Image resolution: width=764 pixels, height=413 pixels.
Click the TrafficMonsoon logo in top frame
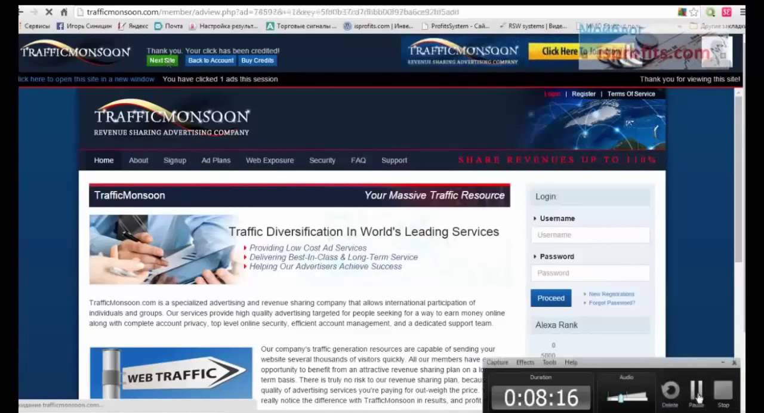point(75,51)
